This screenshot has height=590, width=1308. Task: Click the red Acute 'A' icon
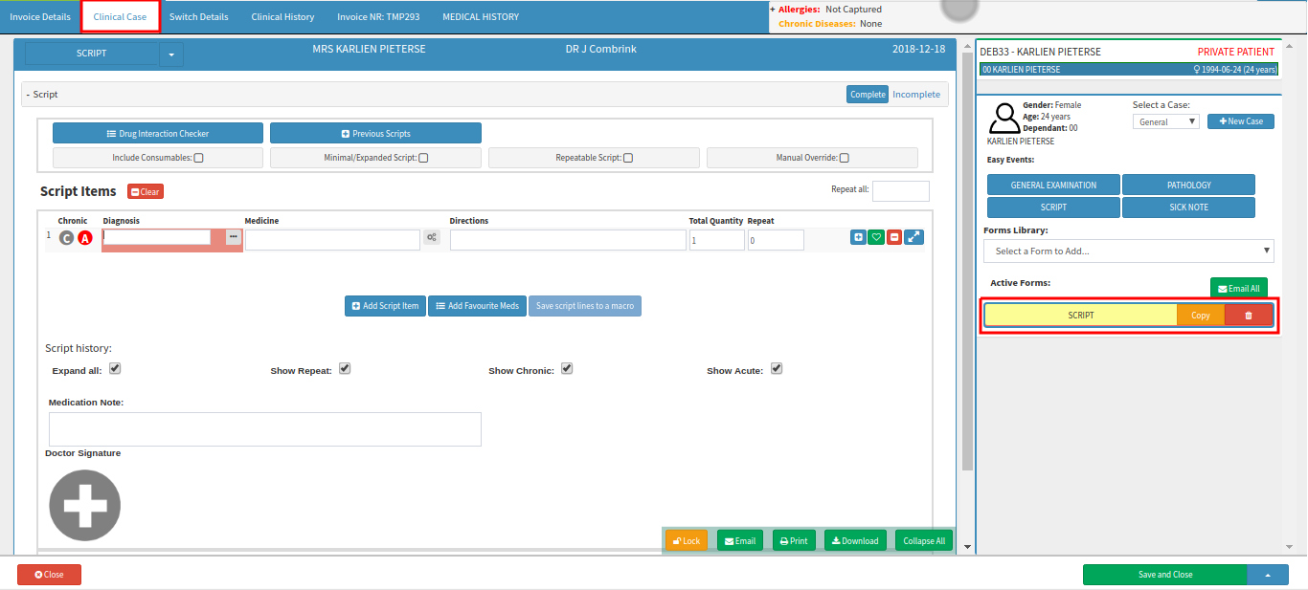tap(85, 238)
